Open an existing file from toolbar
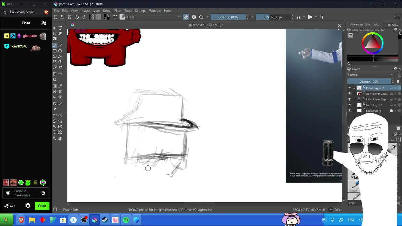Screen dimensions: 402x226 [x=62, y=17]
